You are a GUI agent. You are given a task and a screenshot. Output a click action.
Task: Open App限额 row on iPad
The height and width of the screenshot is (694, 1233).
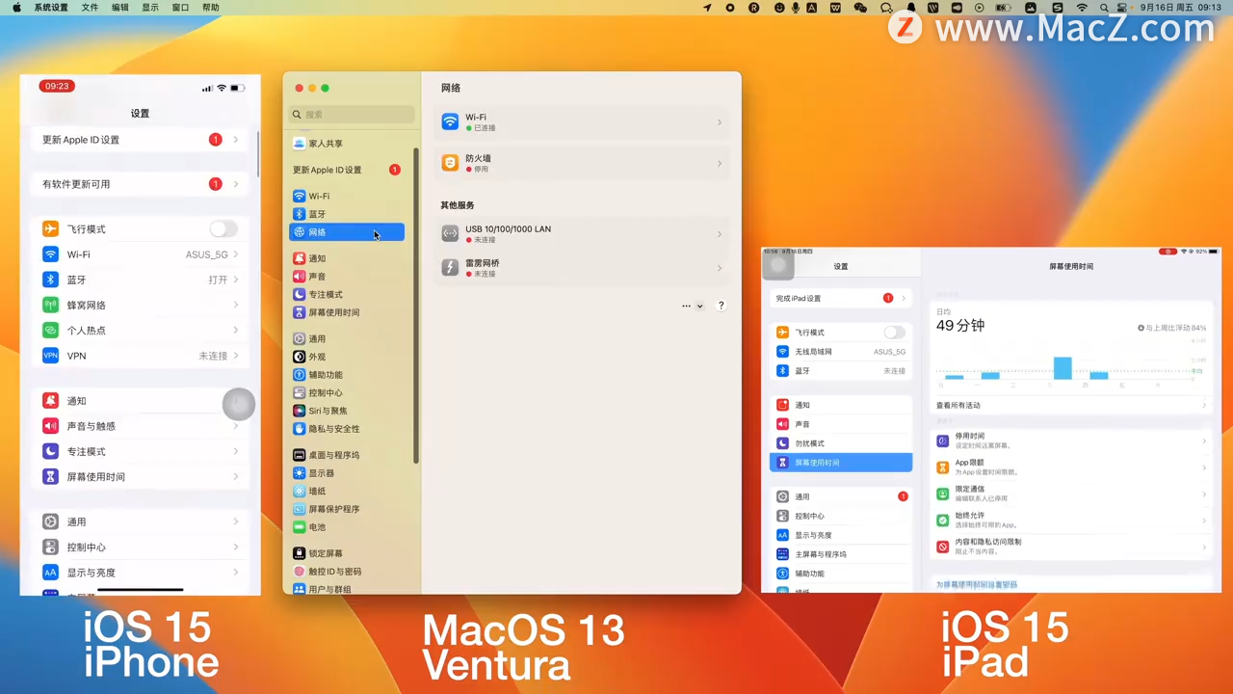1069,467
